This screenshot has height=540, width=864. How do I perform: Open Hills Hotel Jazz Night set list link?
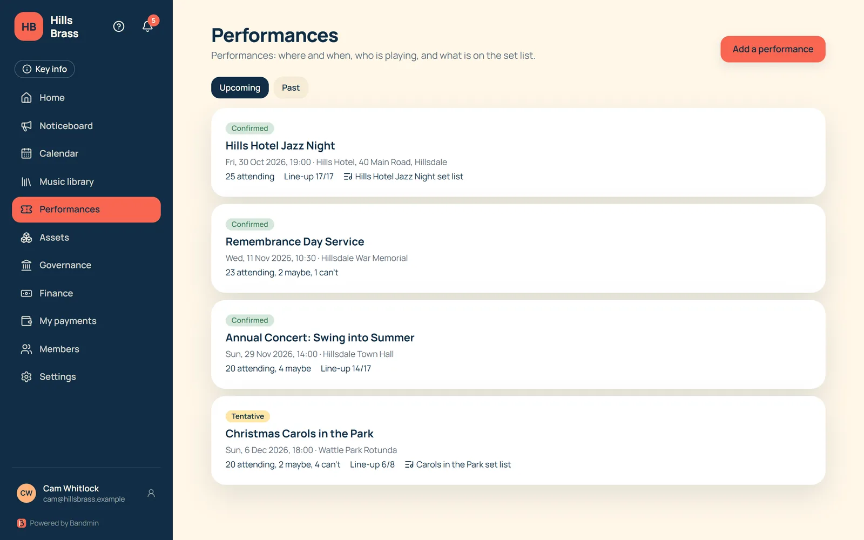click(x=403, y=177)
